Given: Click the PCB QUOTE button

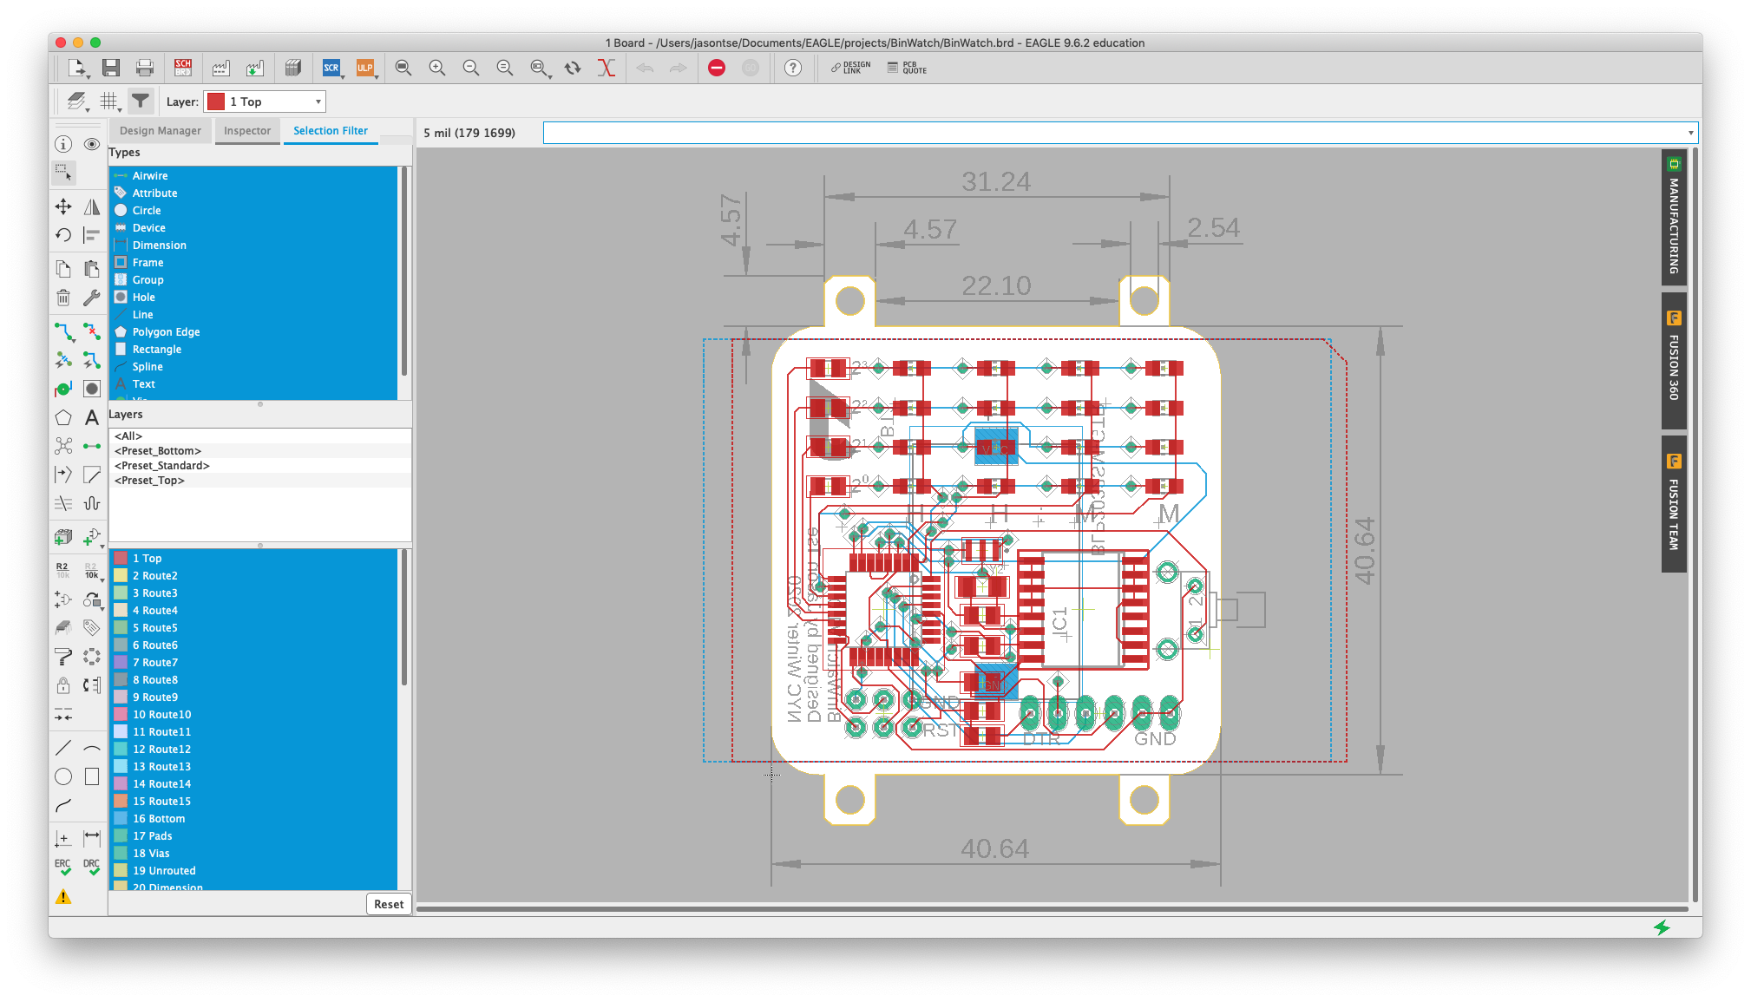Looking at the screenshot, I should click(x=908, y=68).
